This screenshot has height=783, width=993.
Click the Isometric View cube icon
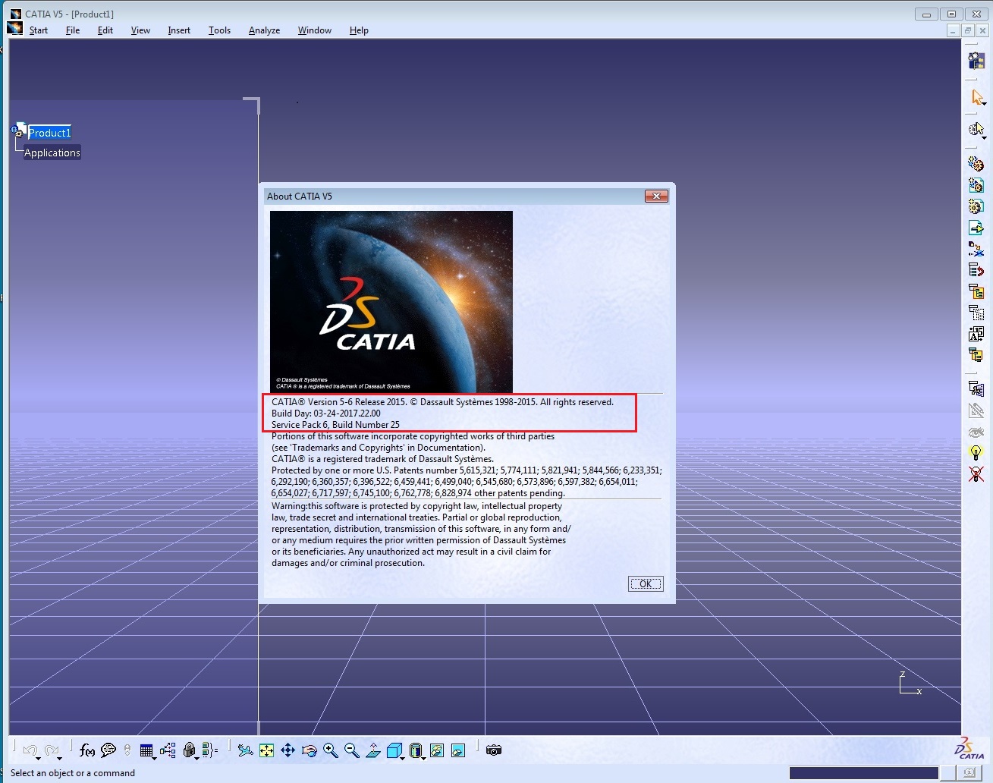tap(393, 750)
